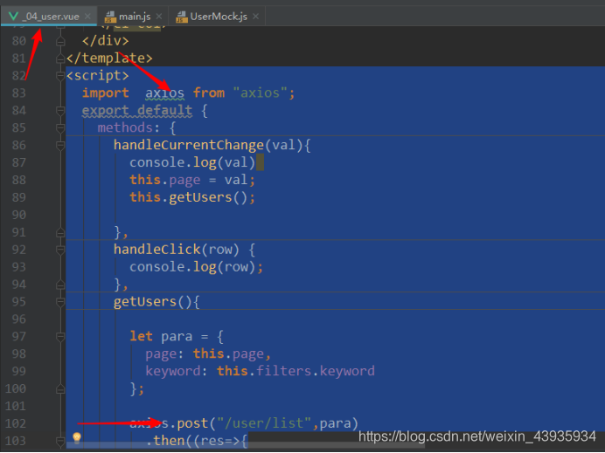Click ".then((res=>{" on line 103
The image size is (605, 453).
[197, 441]
